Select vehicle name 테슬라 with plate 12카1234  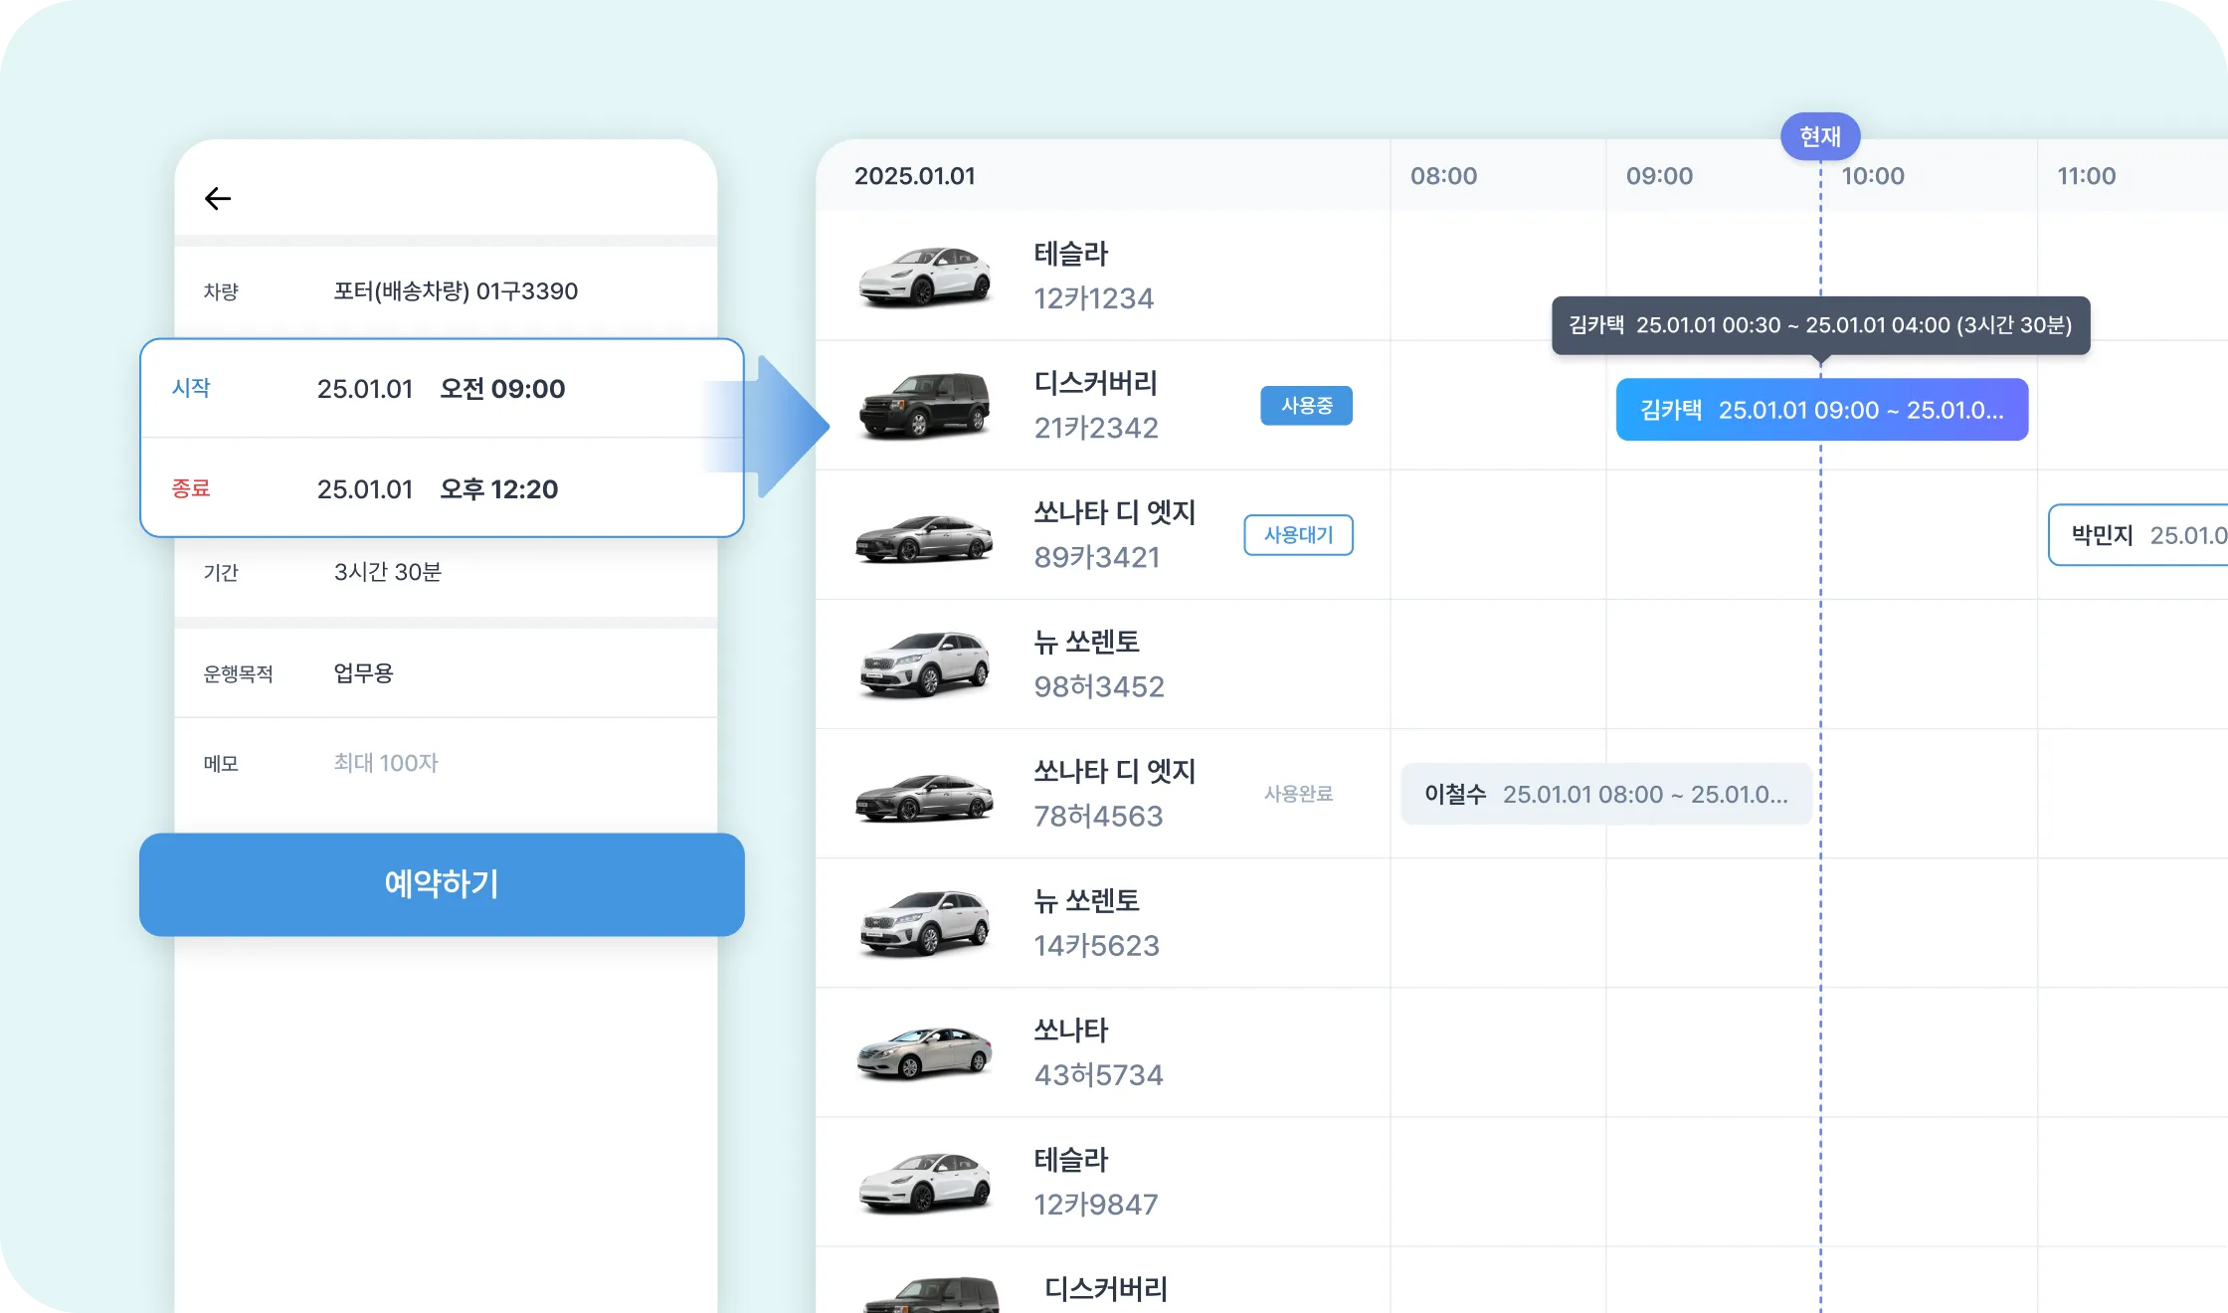coord(1070,254)
